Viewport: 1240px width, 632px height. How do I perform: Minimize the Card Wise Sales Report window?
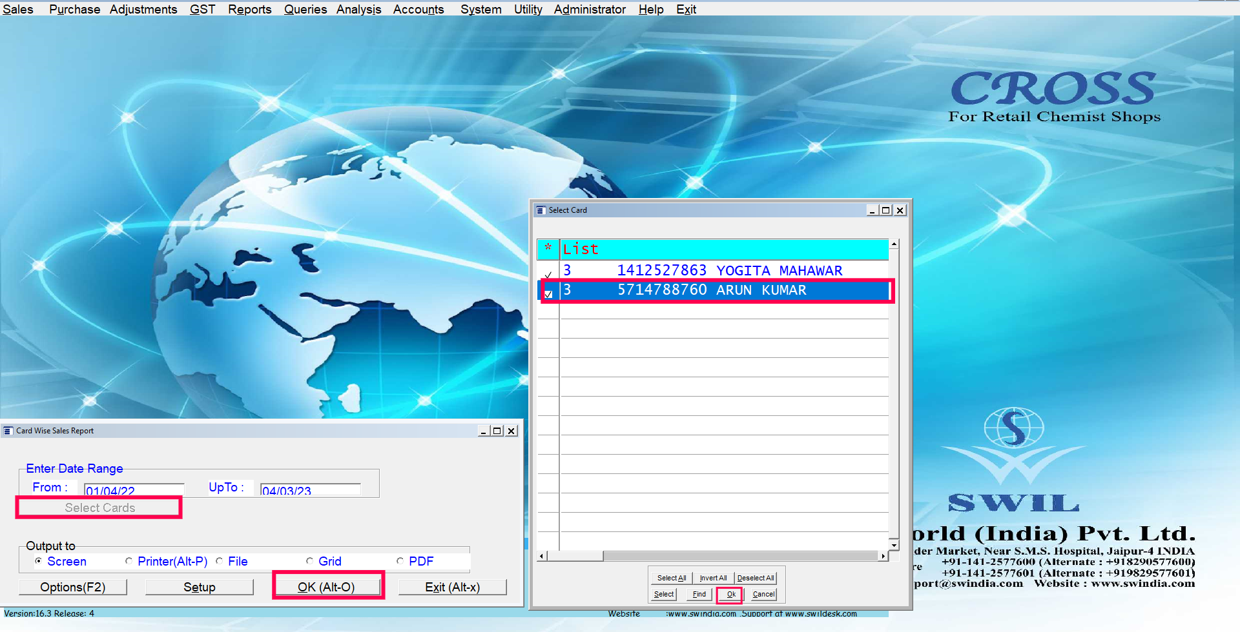point(483,431)
